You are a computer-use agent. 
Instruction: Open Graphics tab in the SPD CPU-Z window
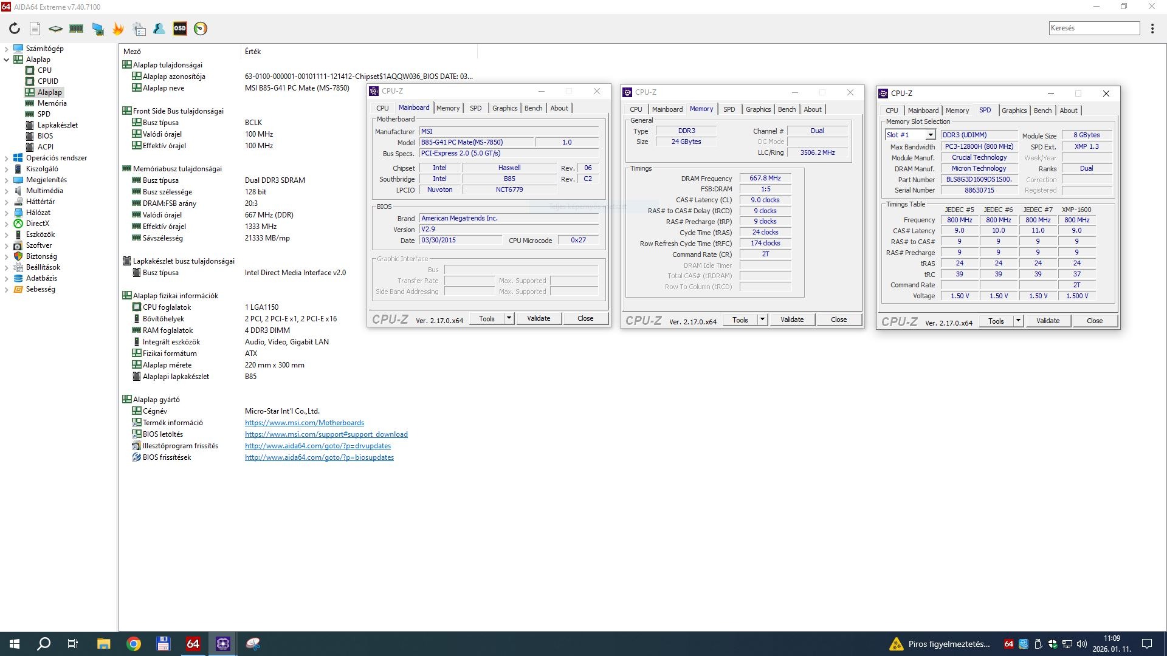(1014, 111)
